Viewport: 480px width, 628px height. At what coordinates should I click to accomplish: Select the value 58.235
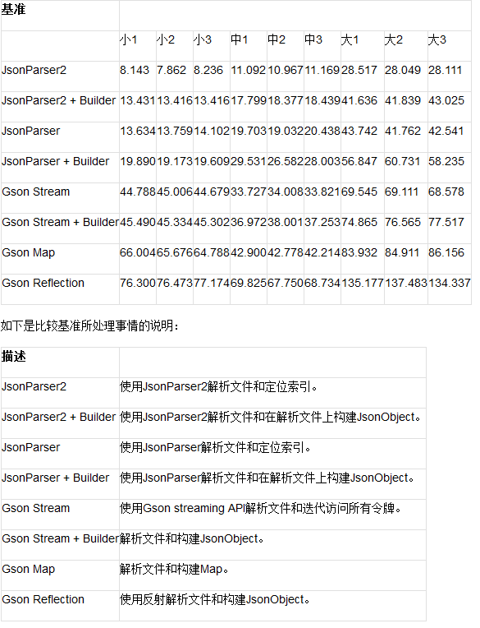pos(446,161)
